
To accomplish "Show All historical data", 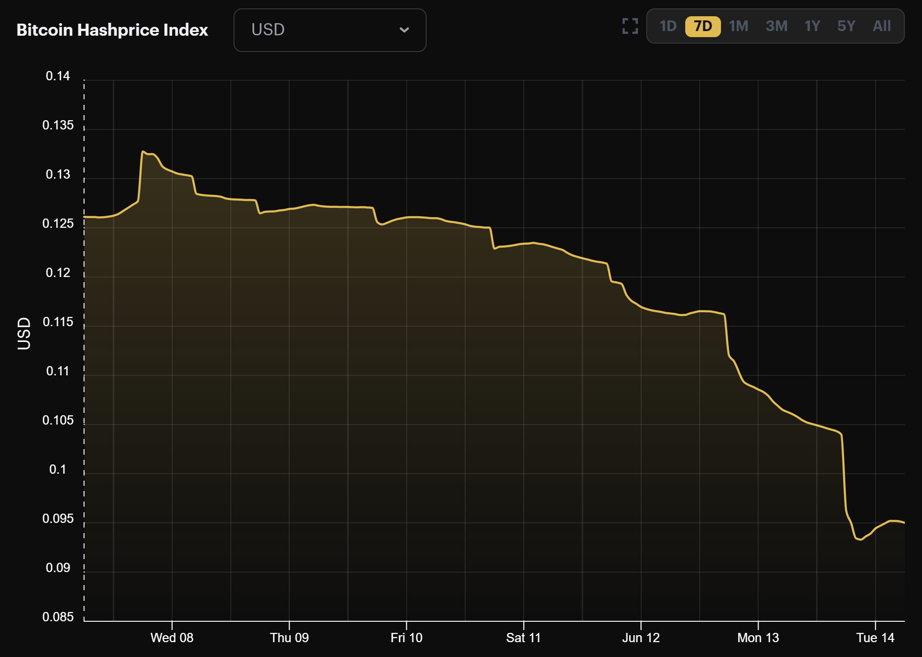I will 882,26.
